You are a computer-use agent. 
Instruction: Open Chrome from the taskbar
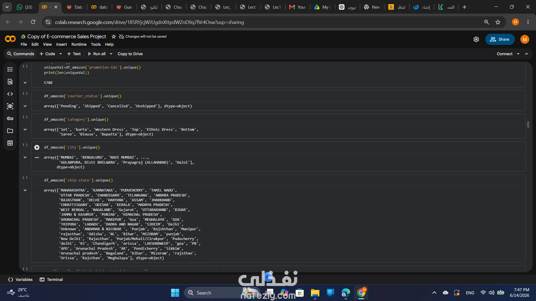(x=361, y=293)
